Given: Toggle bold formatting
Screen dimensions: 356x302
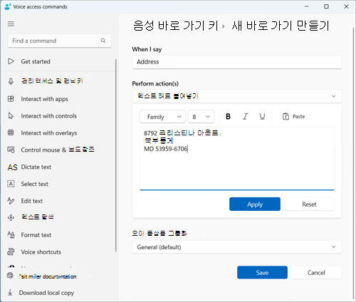Looking at the screenshot, I should coord(228,116).
